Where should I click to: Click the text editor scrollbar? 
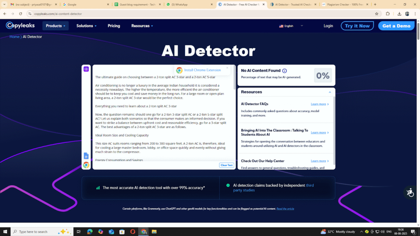coord(235,77)
